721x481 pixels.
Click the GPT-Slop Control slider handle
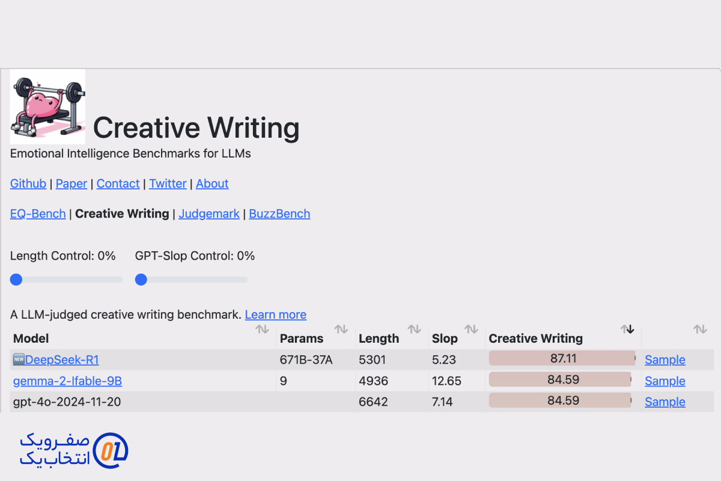click(141, 280)
